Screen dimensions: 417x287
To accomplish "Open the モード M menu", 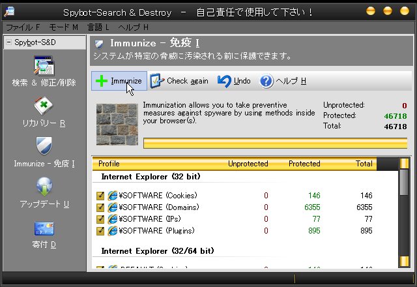I will pos(63,27).
